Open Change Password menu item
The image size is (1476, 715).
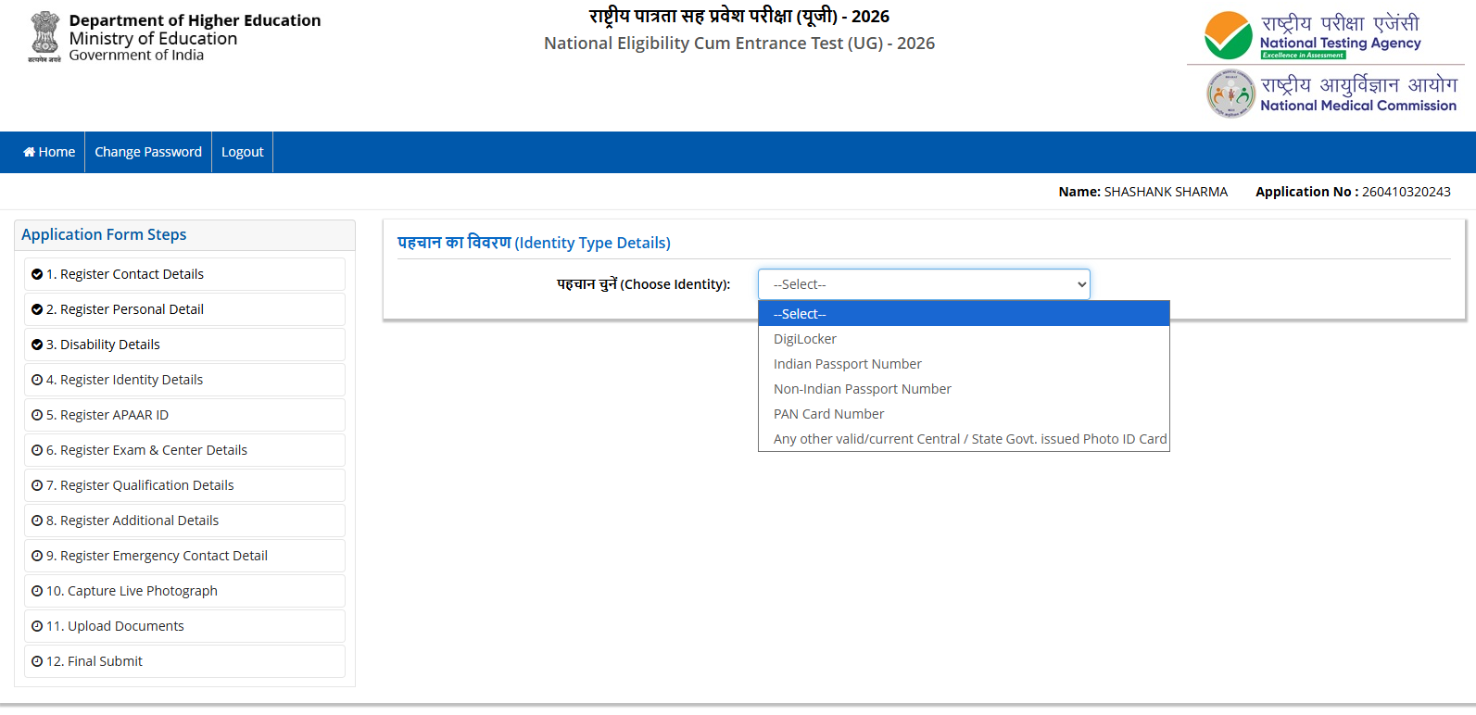(148, 152)
